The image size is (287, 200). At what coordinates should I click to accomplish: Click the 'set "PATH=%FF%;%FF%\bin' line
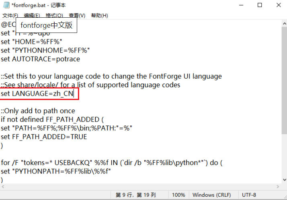pyautogui.click(x=66, y=128)
